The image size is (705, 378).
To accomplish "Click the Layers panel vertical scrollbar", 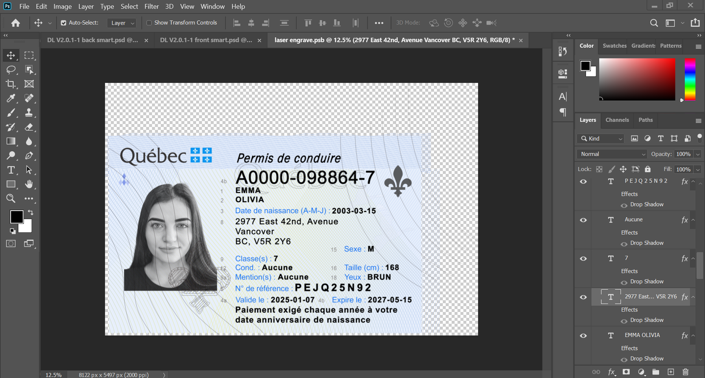I will [x=700, y=266].
